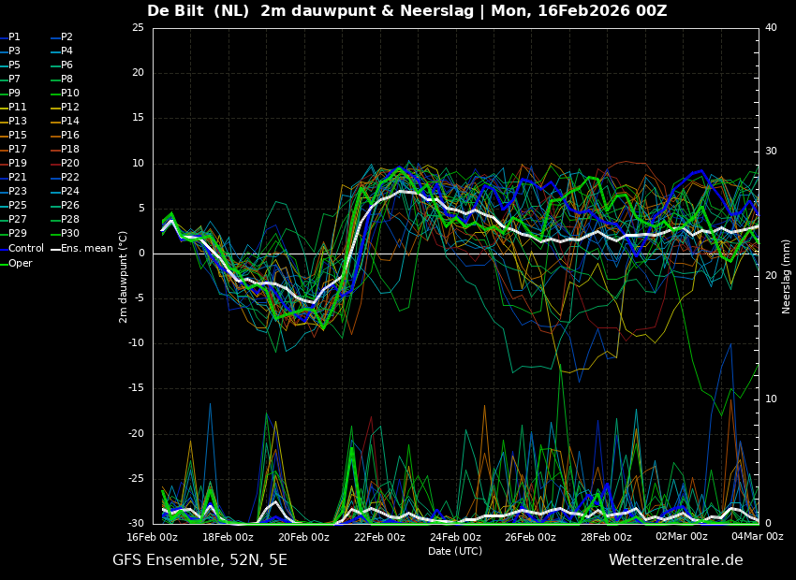Click the P9 legend entry
Viewport: 796px width, 580px height.
(14, 94)
